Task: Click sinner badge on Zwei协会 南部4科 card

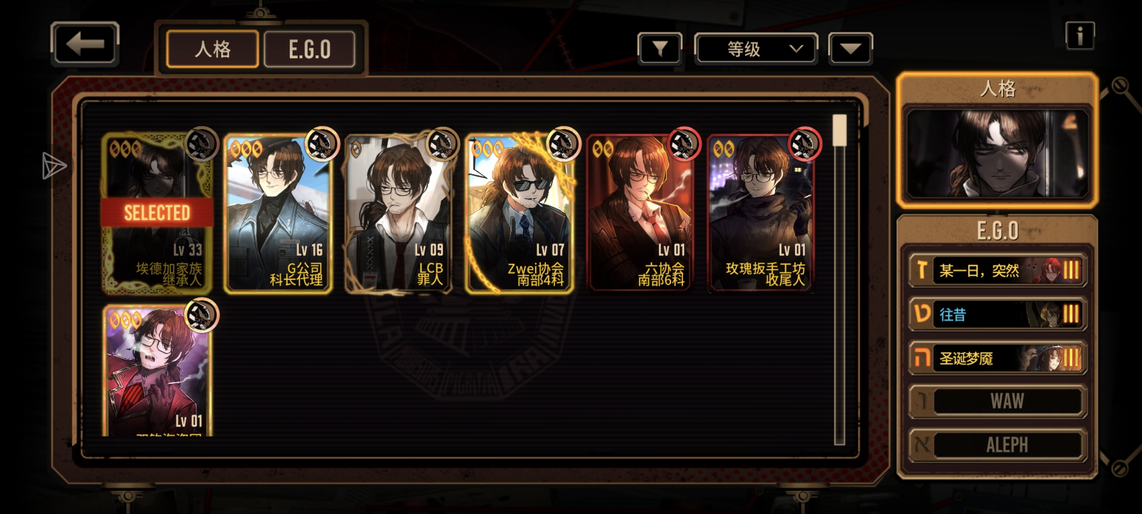Action: coord(563,143)
